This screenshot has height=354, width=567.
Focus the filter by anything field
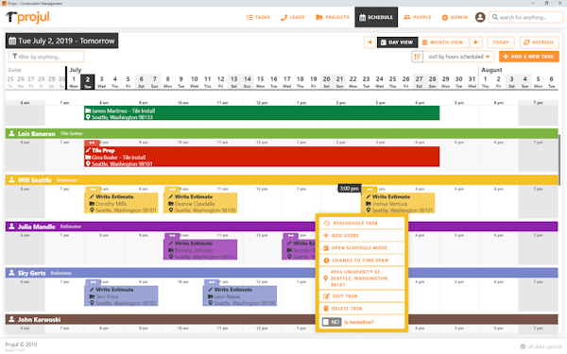click(46, 57)
